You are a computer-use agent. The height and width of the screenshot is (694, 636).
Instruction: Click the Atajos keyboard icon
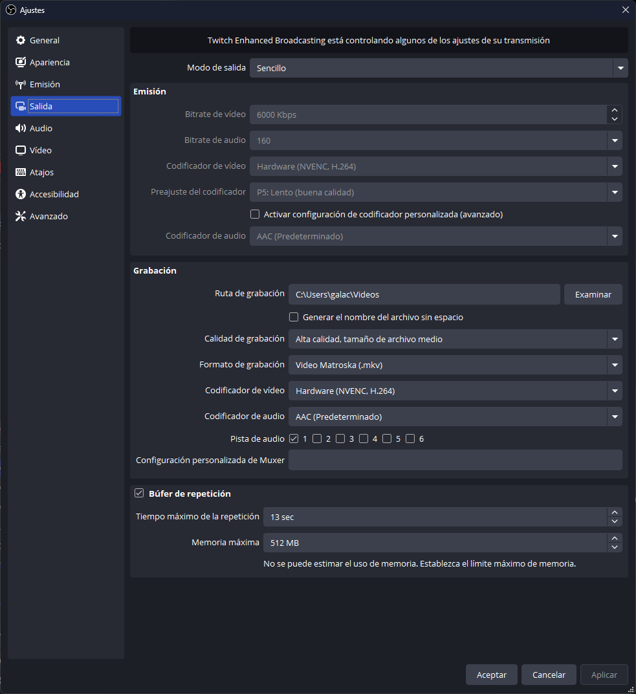pos(20,172)
